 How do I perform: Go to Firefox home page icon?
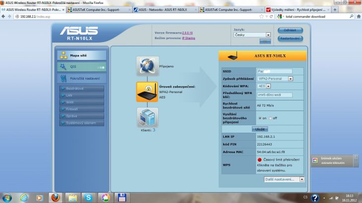(359, 17)
